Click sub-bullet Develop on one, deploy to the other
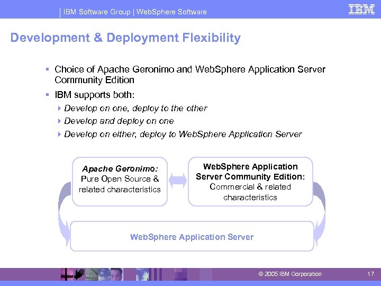Image resolution: width=381 pixels, height=286 pixels. coord(135,108)
